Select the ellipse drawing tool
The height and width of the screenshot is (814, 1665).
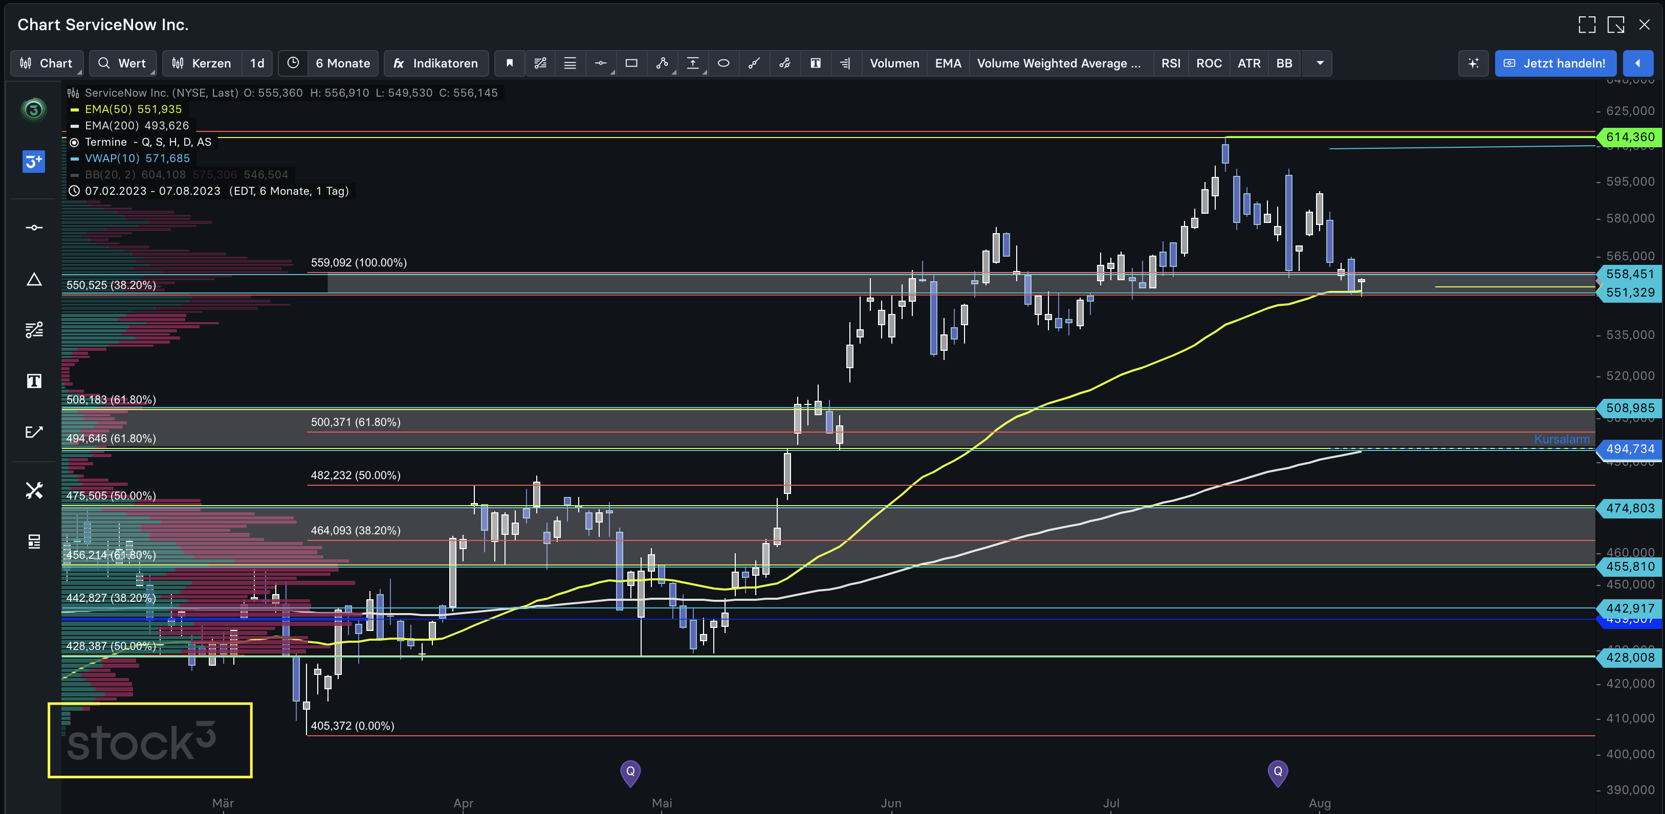click(x=724, y=63)
